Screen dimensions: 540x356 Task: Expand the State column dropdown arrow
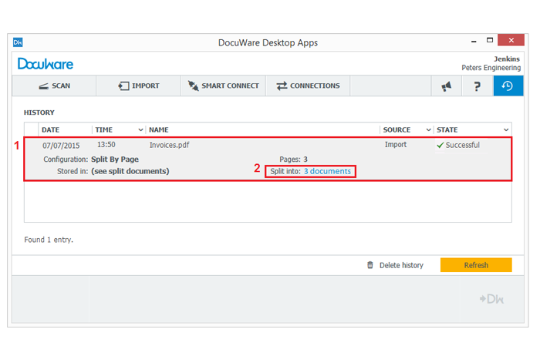[x=506, y=129]
